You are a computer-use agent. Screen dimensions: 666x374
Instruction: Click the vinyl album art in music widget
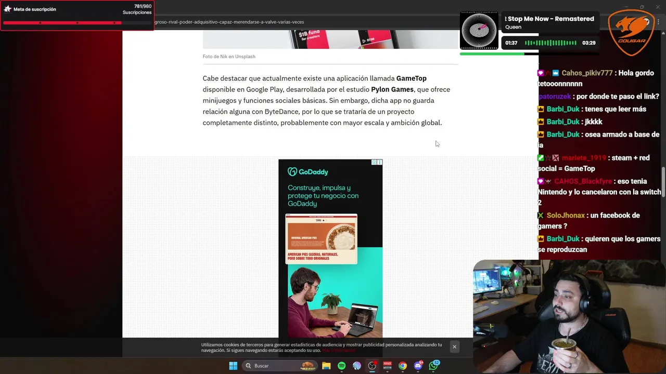[x=479, y=31]
